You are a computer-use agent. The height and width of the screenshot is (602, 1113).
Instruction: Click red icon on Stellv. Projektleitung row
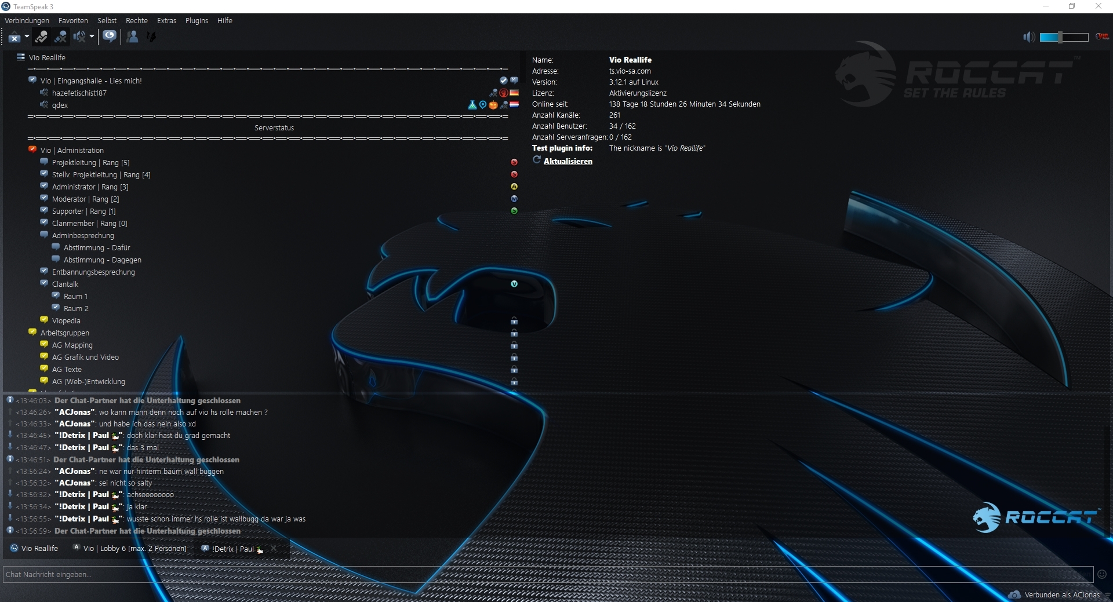(x=514, y=174)
